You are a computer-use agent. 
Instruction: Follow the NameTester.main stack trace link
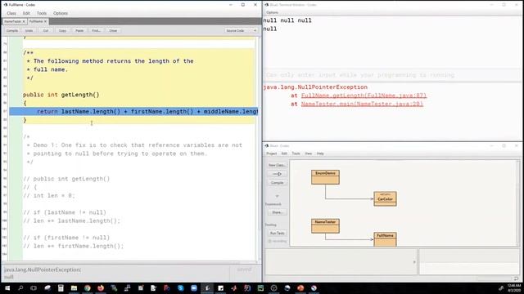coord(362,104)
